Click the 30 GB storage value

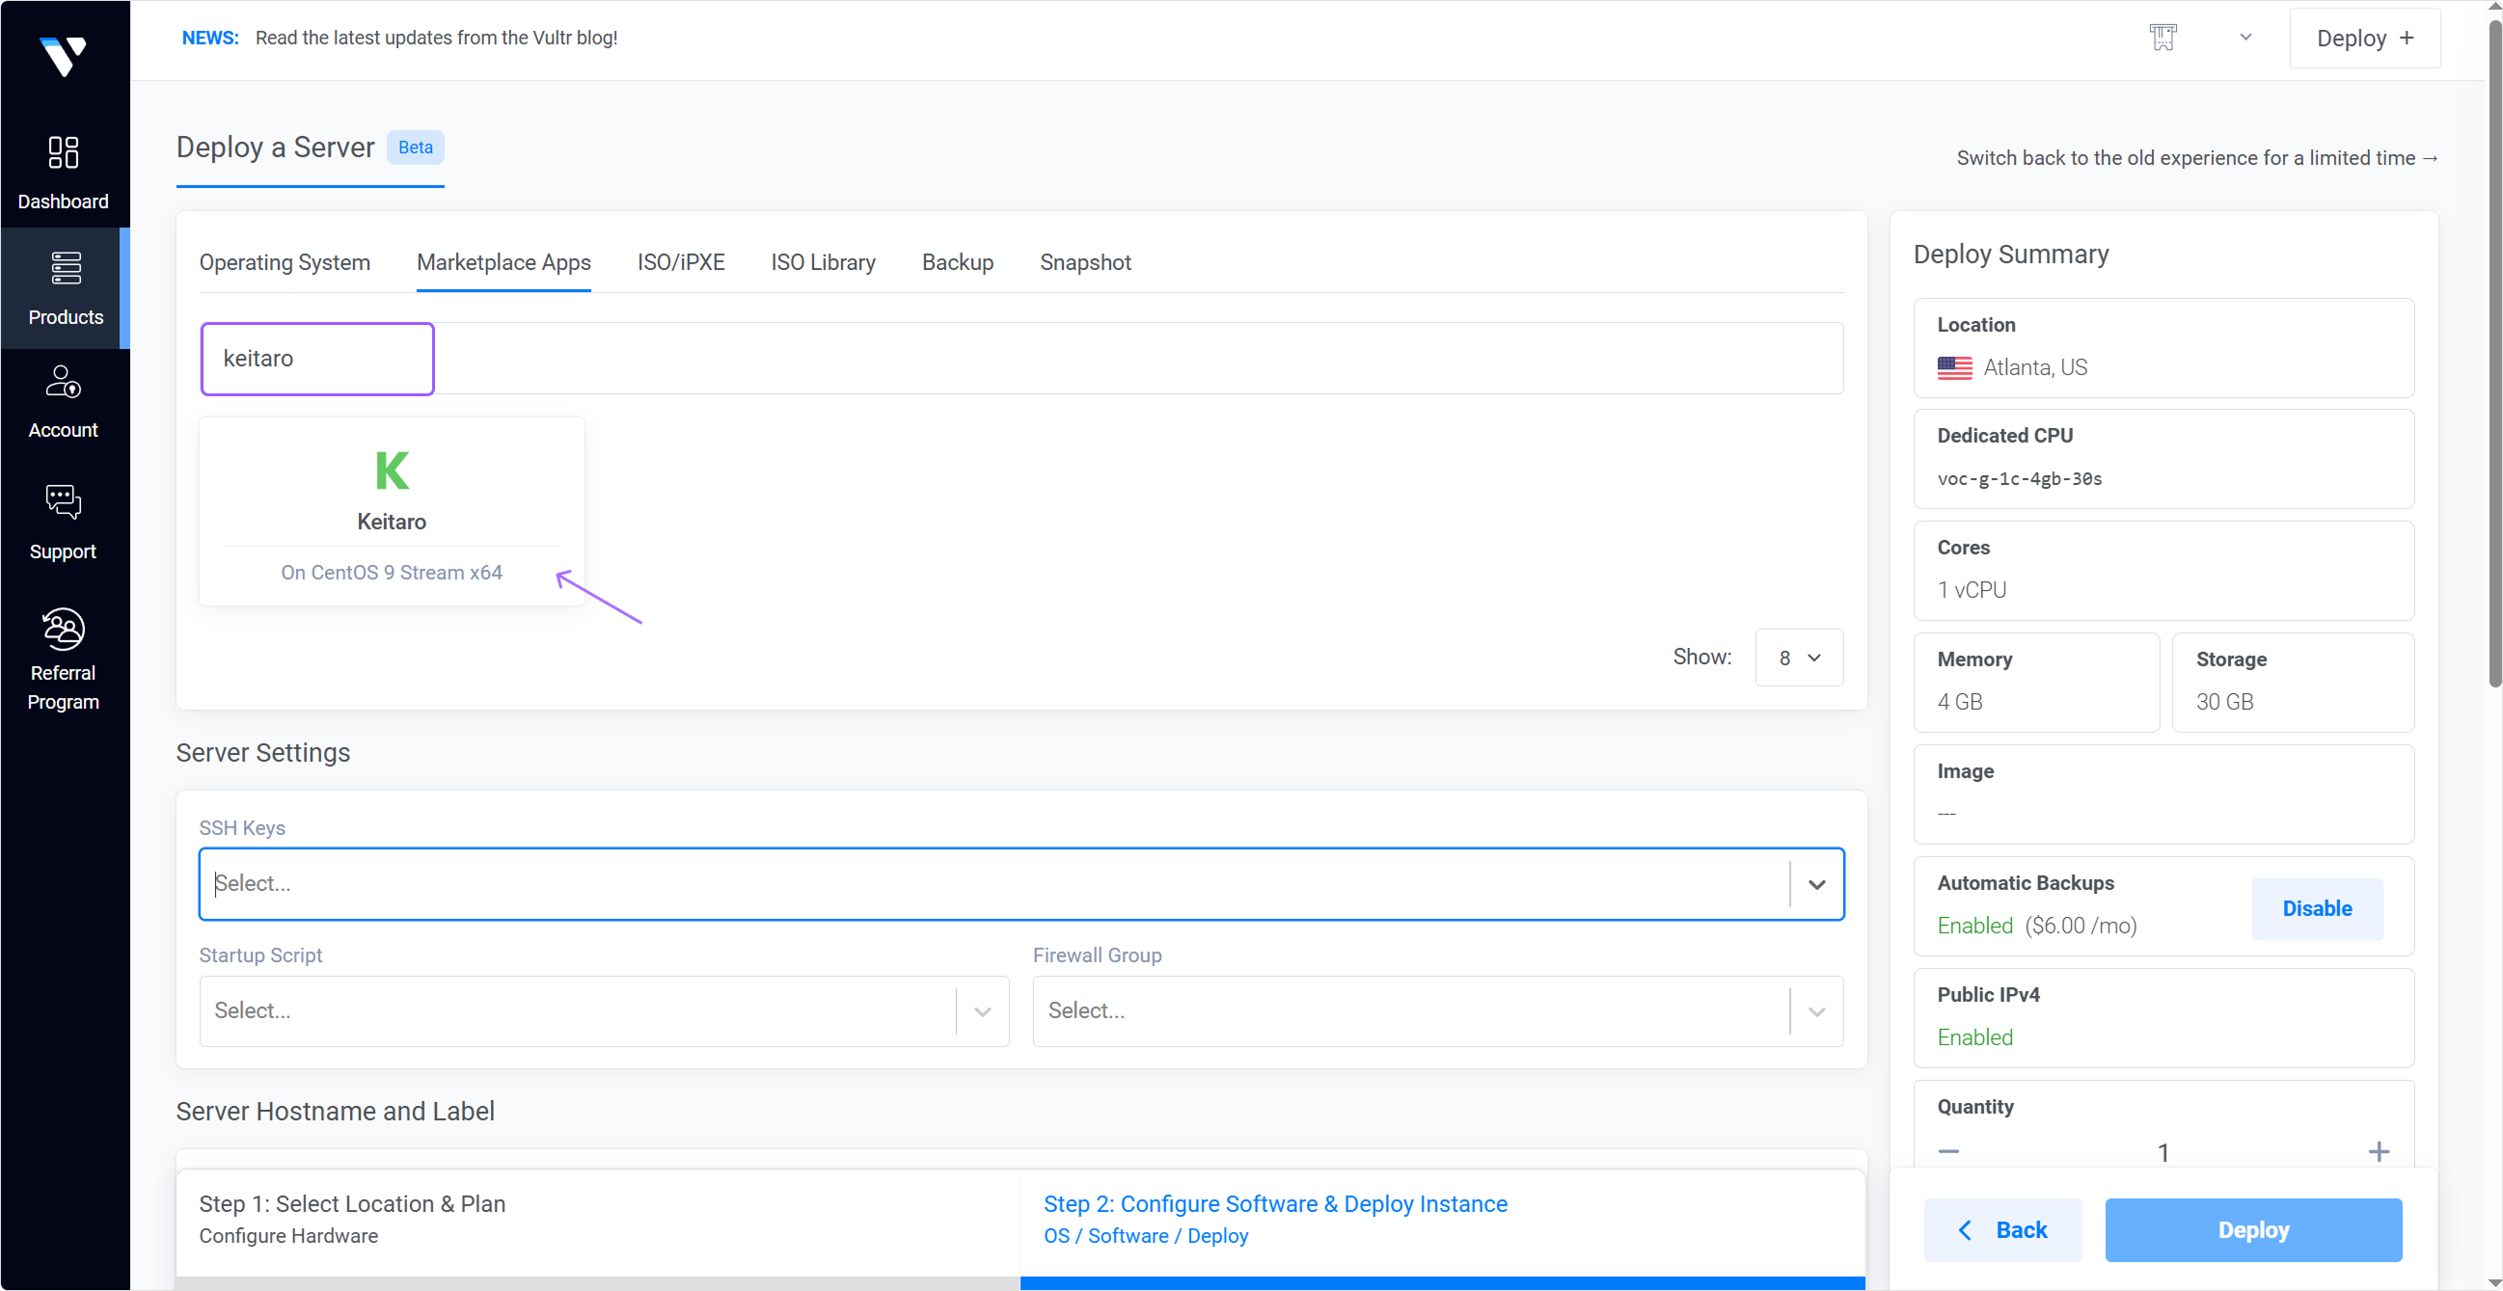tap(2224, 702)
